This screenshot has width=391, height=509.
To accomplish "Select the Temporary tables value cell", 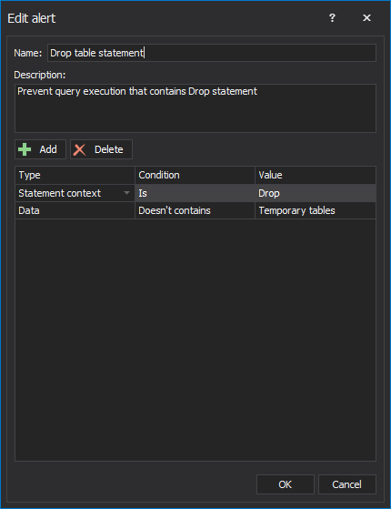I will [316, 210].
